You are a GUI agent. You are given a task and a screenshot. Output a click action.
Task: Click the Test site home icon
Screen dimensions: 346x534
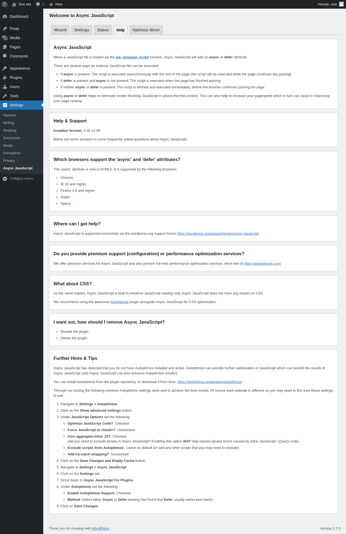click(x=14, y=4)
